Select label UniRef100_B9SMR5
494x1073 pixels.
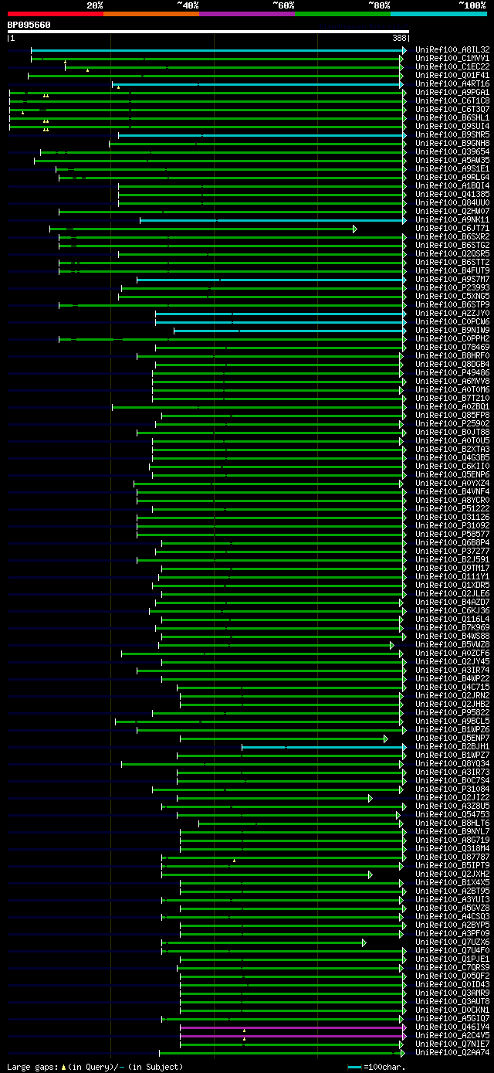click(452, 134)
